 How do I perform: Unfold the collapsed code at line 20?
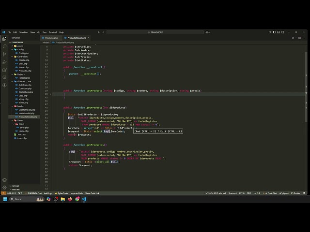coord(50,94)
